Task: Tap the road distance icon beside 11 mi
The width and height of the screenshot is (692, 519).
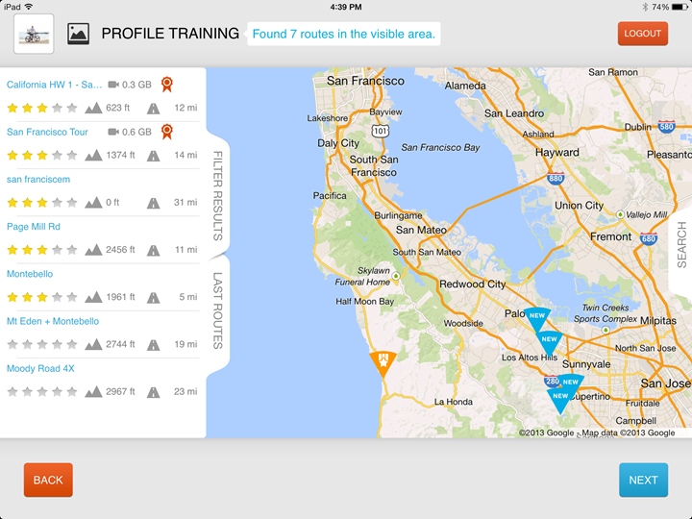Action: [x=153, y=250]
